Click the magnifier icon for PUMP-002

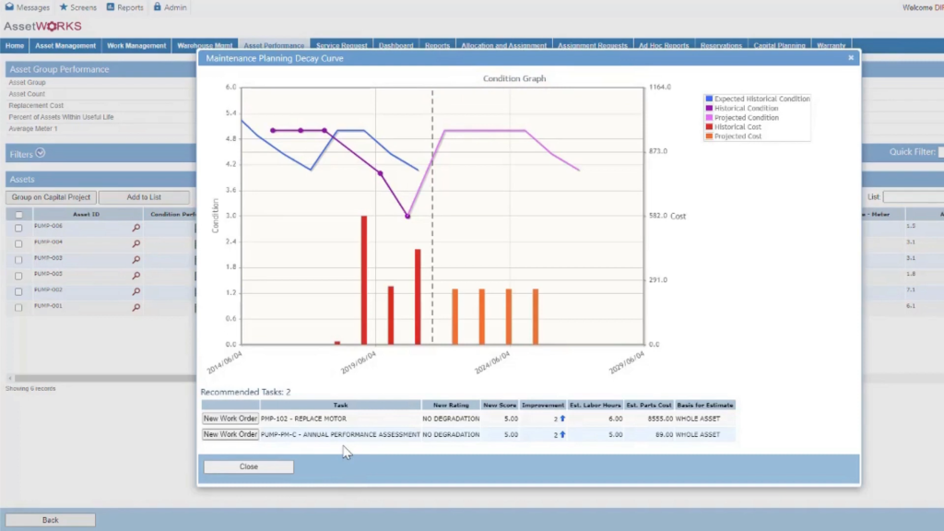(x=136, y=290)
